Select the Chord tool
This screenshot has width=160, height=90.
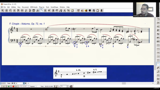[57, 10]
